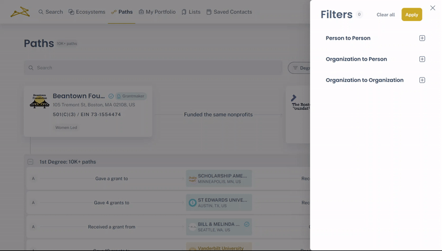Apply the selected filters

412,15
